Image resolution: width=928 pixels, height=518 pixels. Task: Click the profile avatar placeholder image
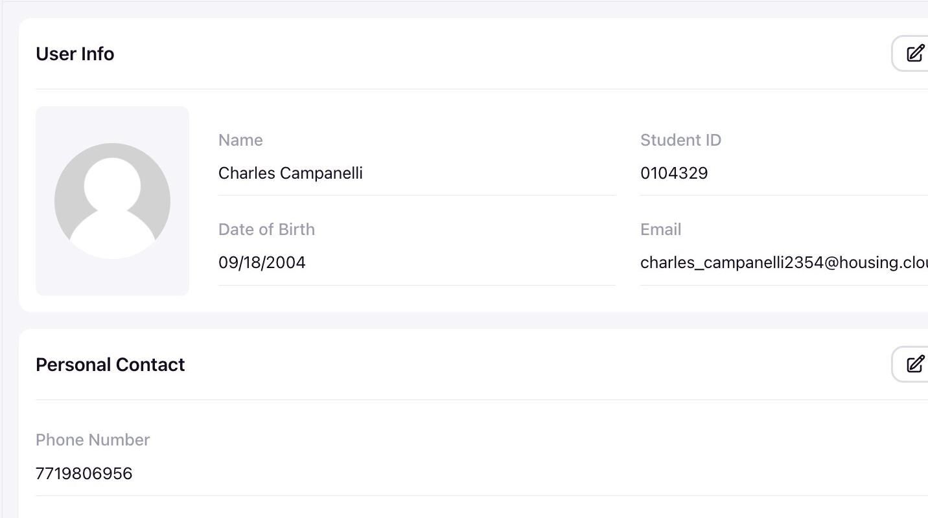(112, 201)
